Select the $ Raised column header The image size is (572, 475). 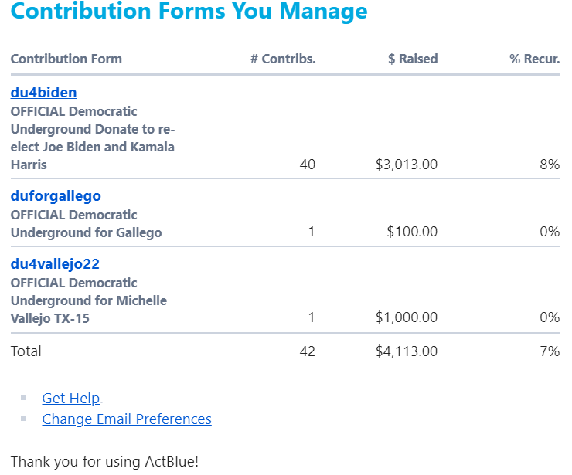pos(413,59)
